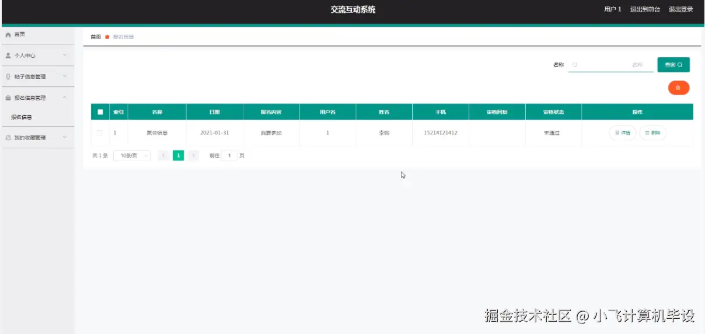Click 退出登录 in top bar
The width and height of the screenshot is (705, 334).
pyautogui.click(x=681, y=9)
